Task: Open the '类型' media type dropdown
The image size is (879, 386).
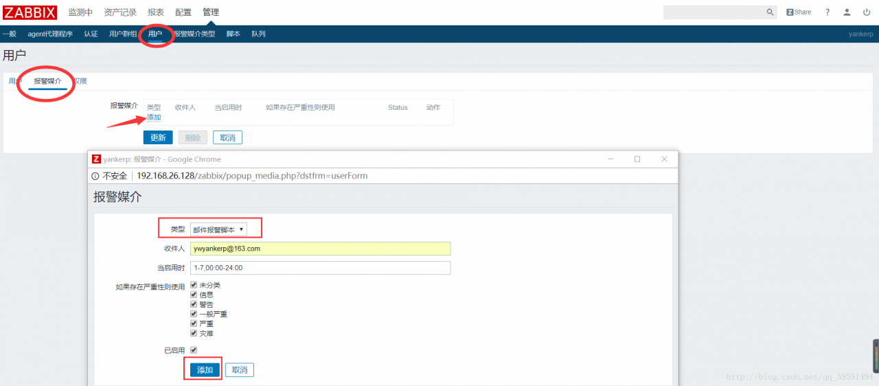Action: point(218,229)
